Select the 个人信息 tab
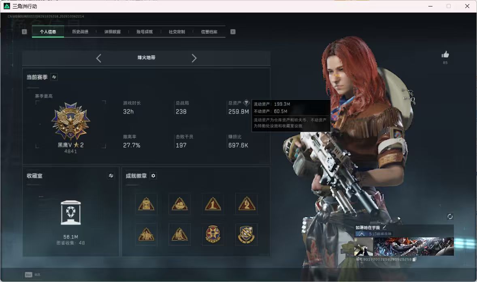 48,32
